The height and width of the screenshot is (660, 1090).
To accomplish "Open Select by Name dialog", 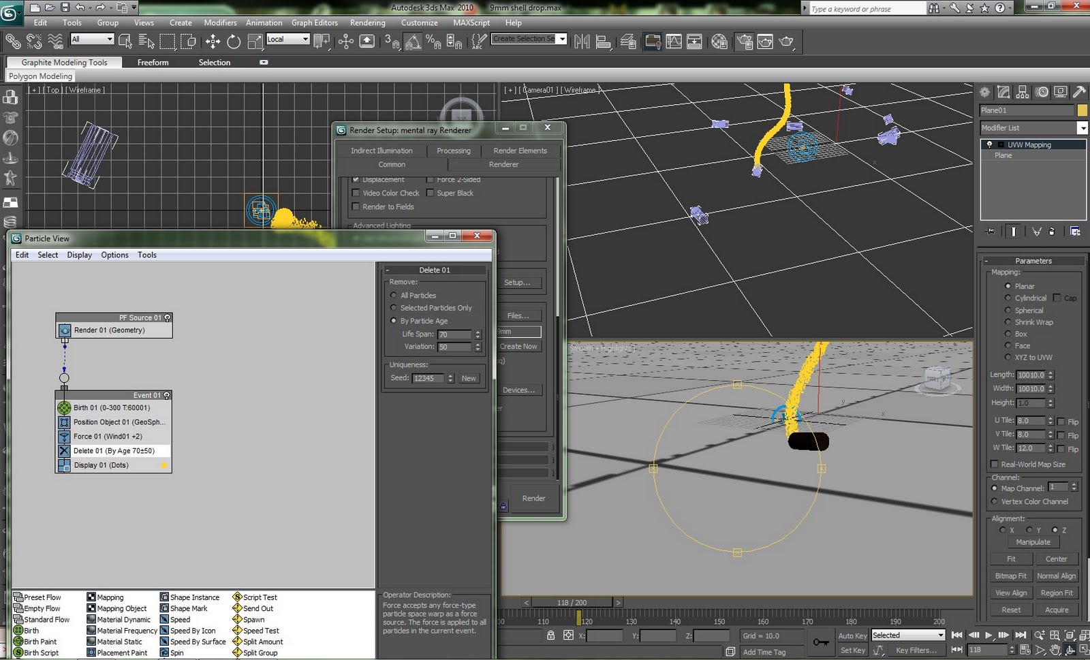I will click(146, 42).
